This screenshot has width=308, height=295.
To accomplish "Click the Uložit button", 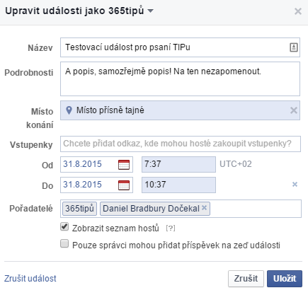I will pyautogui.click(x=285, y=279).
